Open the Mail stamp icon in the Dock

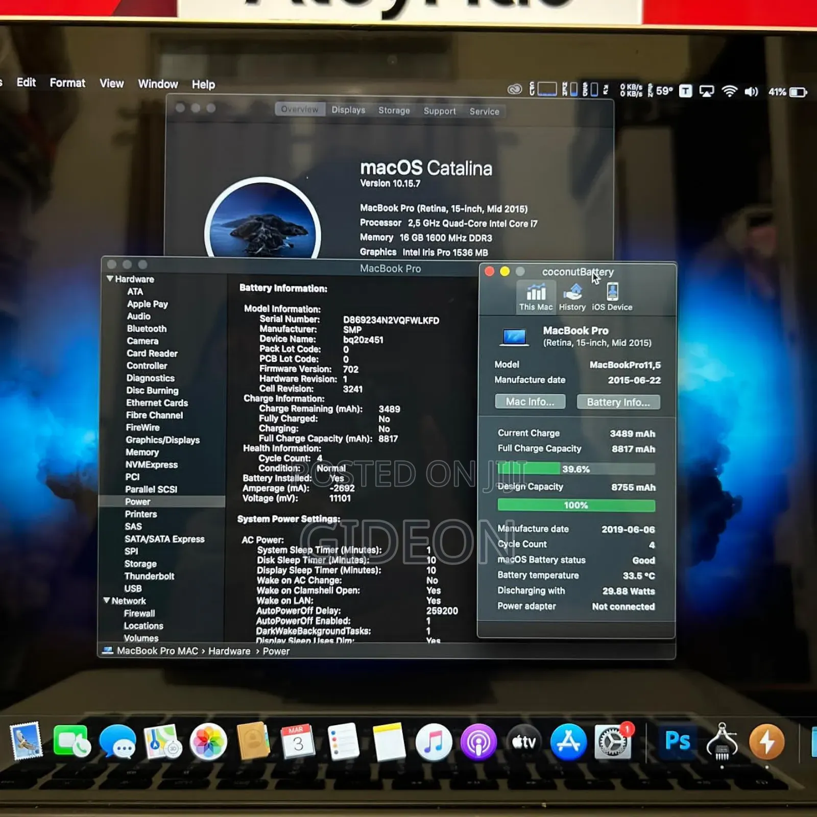pyautogui.click(x=27, y=741)
